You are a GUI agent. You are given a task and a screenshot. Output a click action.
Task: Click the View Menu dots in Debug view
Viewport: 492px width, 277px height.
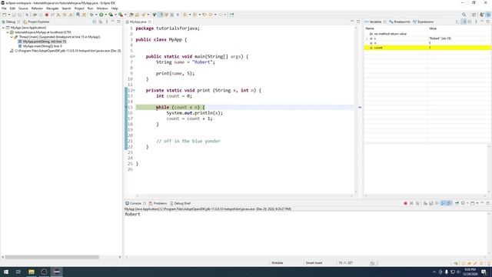(107, 22)
